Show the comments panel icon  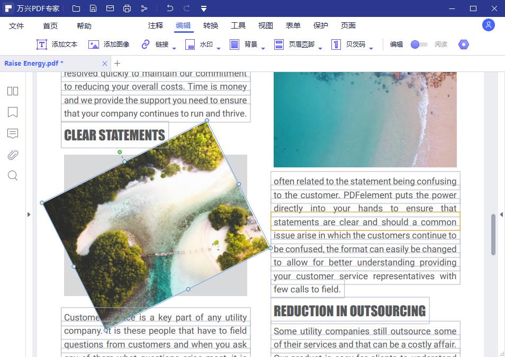click(x=13, y=133)
